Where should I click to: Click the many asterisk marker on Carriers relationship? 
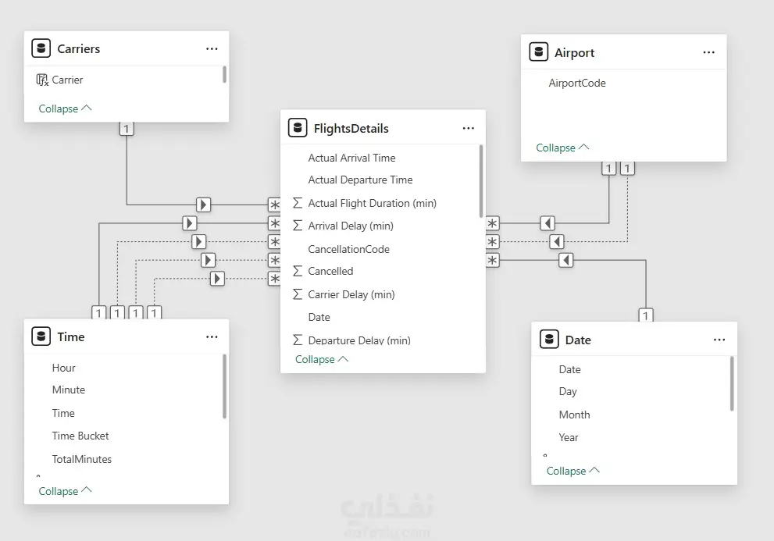(x=274, y=205)
